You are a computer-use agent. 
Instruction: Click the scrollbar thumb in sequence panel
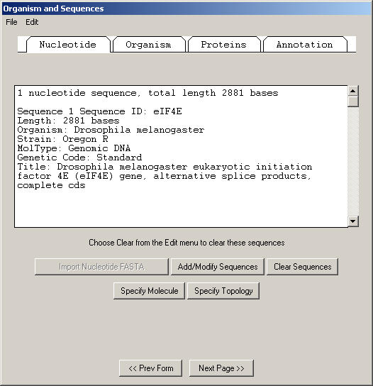(x=353, y=101)
